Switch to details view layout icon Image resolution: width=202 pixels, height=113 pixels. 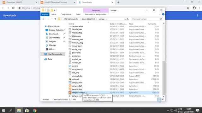(x=159, y=100)
